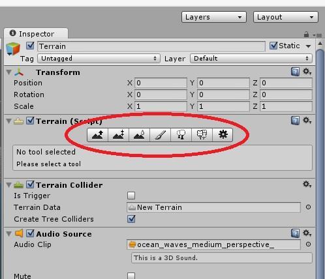Open the Tag dropdown showing Untagged

[99, 59]
